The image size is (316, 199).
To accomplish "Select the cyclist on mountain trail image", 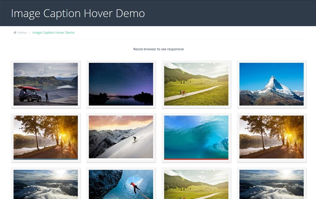I will tap(196, 84).
